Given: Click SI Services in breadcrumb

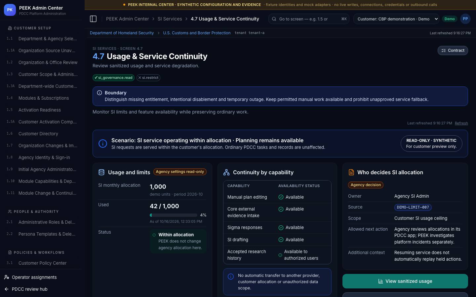Looking at the screenshot, I should (x=170, y=19).
